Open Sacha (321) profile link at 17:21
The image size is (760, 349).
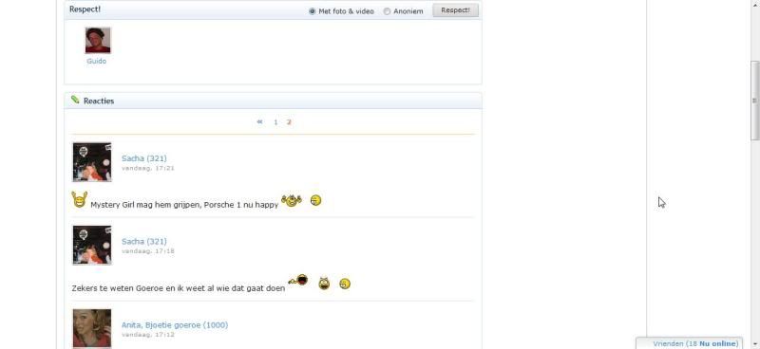(144, 158)
